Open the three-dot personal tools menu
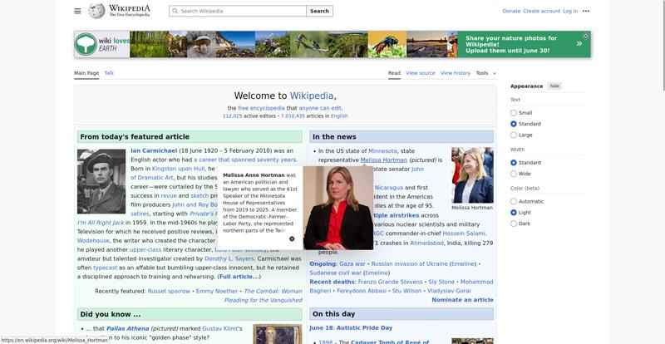 click(x=586, y=11)
